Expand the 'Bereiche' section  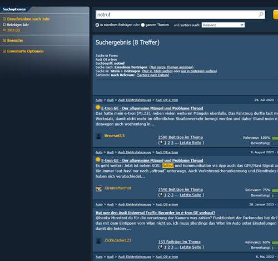tap(13, 40)
